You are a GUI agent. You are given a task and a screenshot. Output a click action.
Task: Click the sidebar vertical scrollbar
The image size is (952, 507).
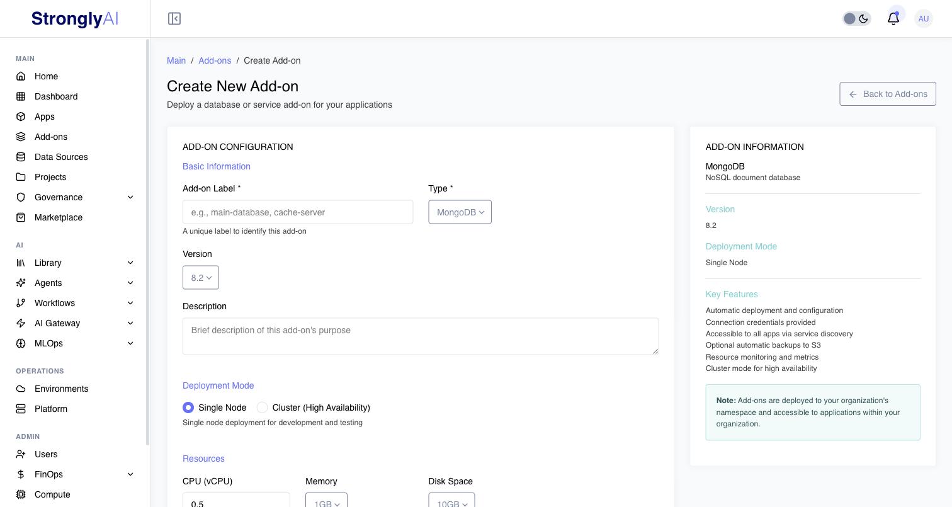click(x=148, y=242)
